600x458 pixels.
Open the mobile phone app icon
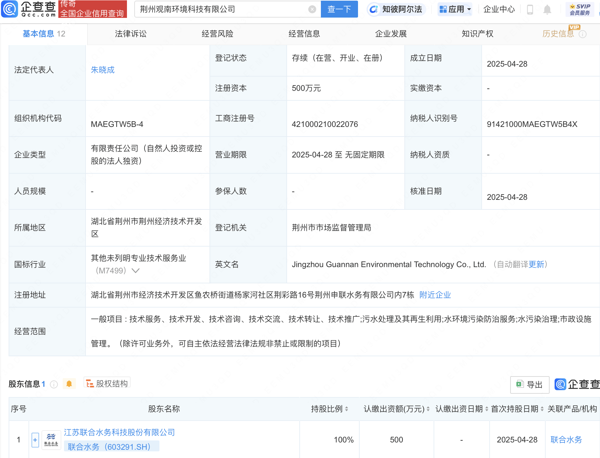click(530, 10)
